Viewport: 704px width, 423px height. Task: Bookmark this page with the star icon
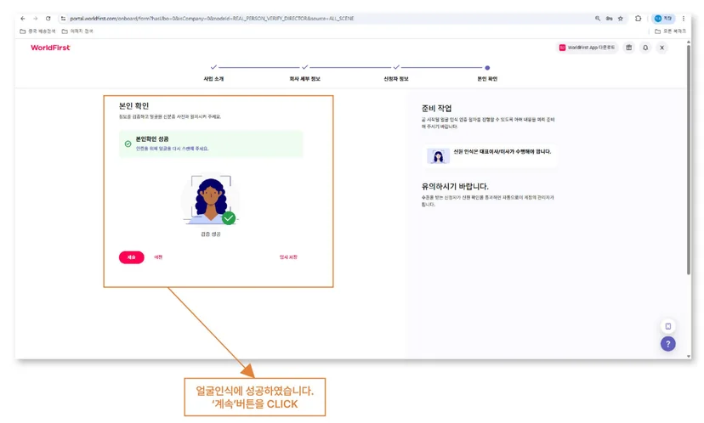pyautogui.click(x=621, y=19)
